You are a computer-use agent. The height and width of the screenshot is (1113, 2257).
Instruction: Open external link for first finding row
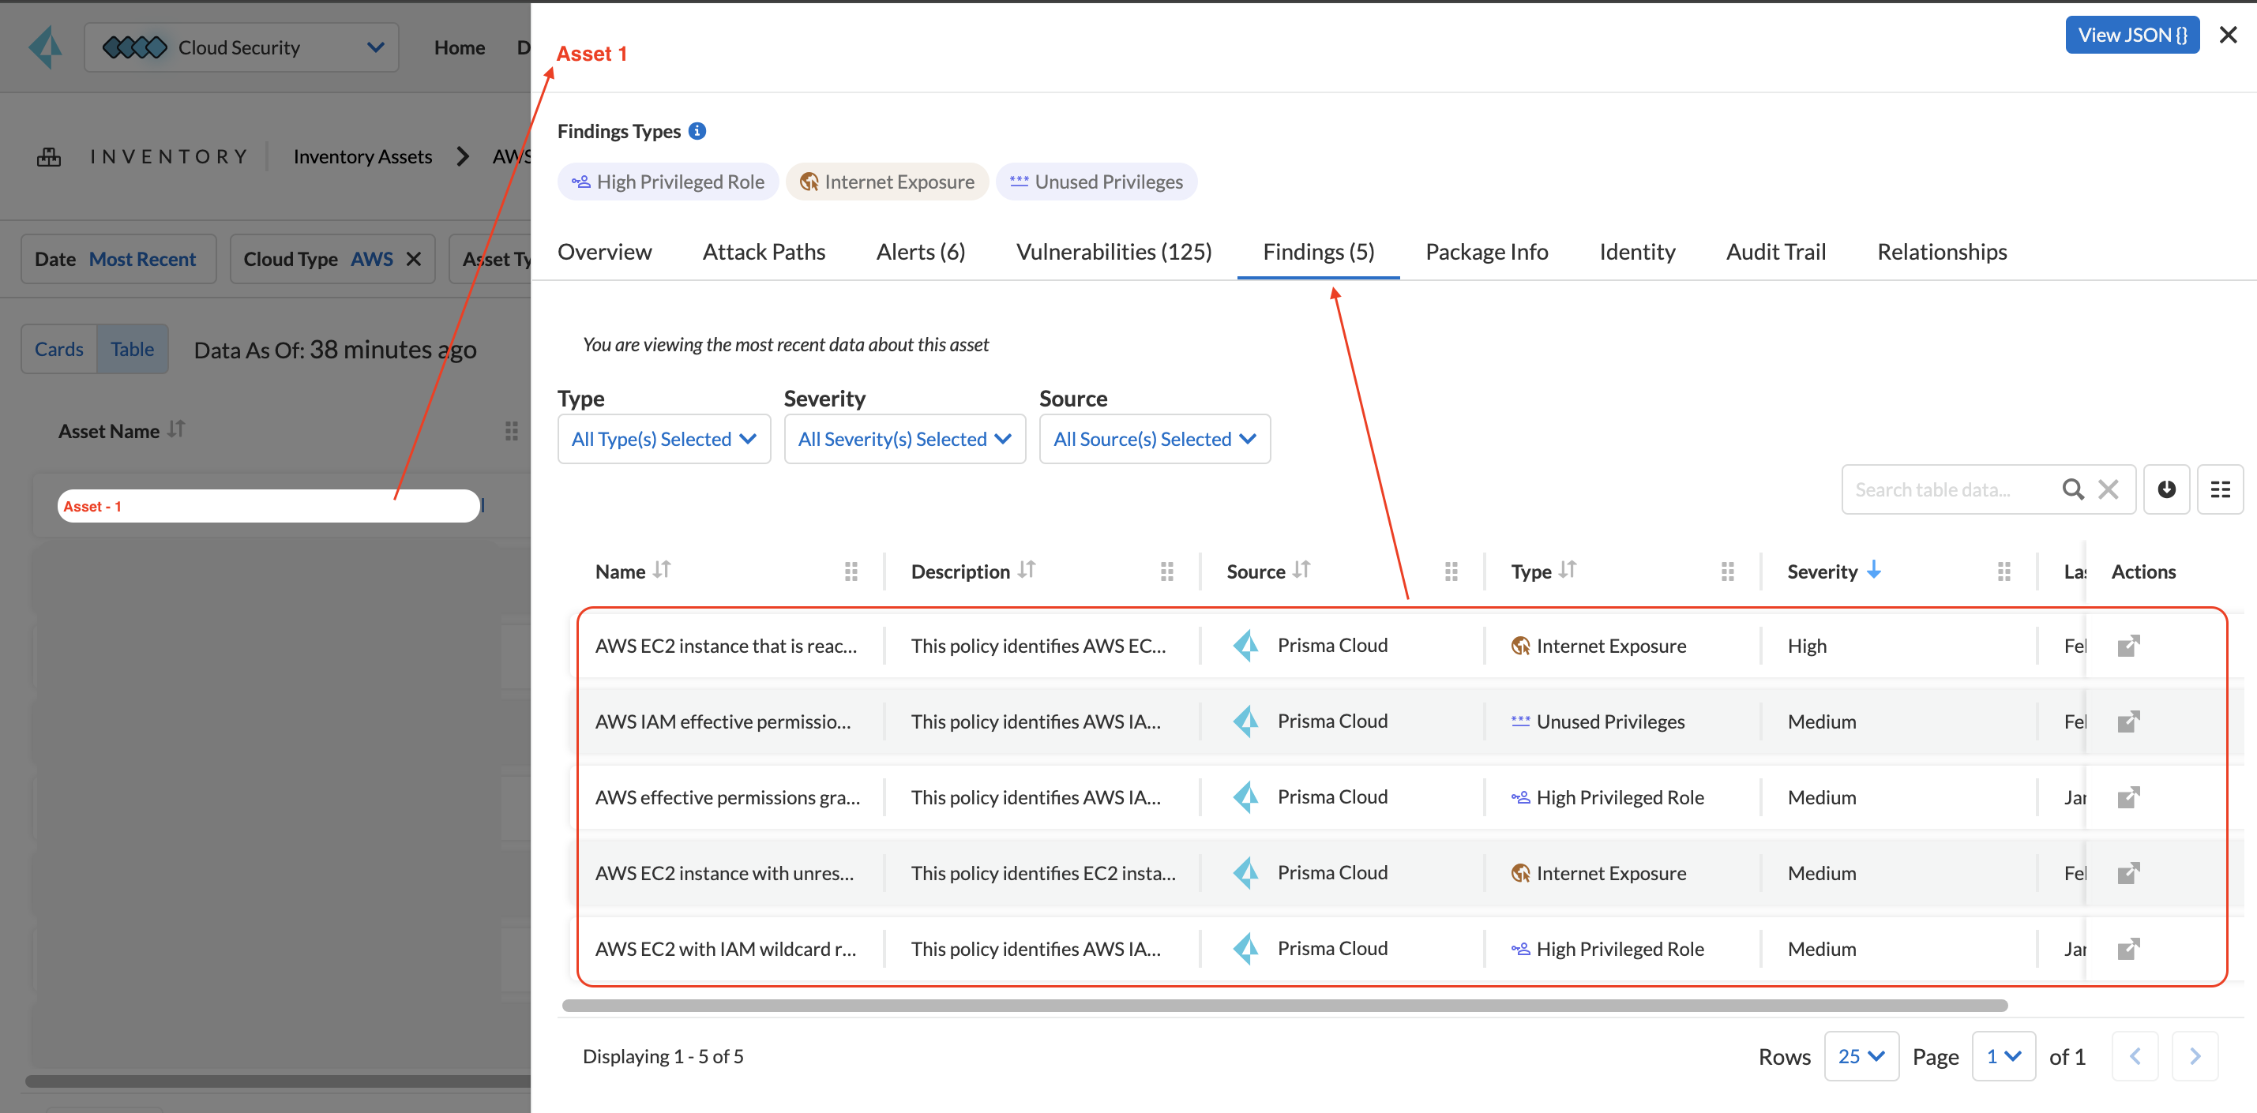pos(2128,646)
